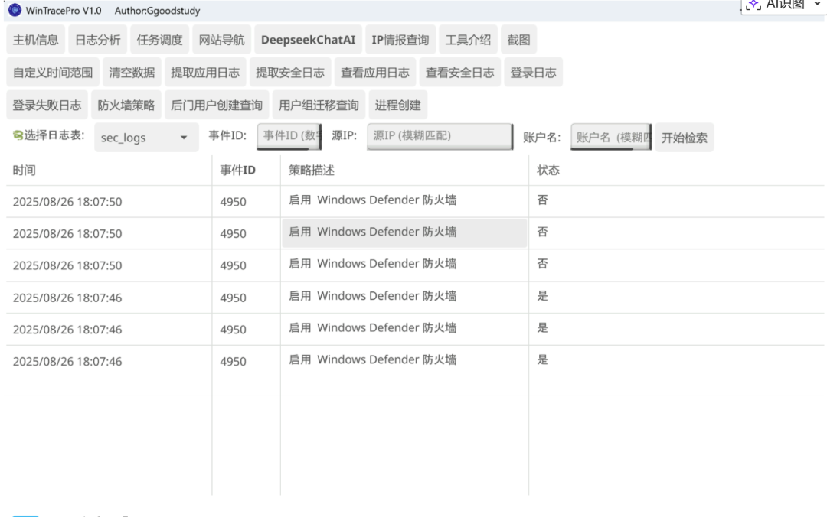Screen dimensions: 827x517
Task: Open the DeepseekChatAI tab
Action: [x=308, y=40]
